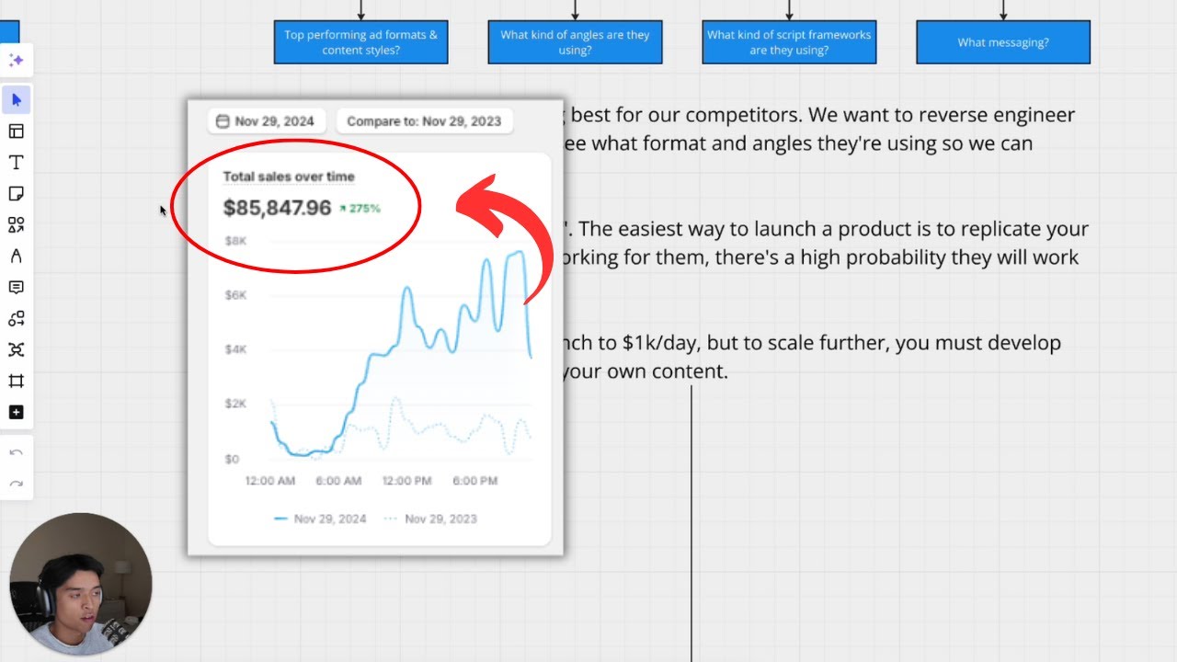Open more apps with the plus icon
The image size is (1177, 662).
point(16,413)
